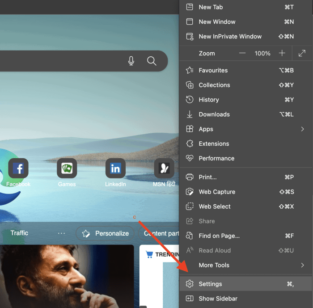This screenshot has width=313, height=308.
Task: Expand the More Tools submenu chevron
Action: coord(302,265)
